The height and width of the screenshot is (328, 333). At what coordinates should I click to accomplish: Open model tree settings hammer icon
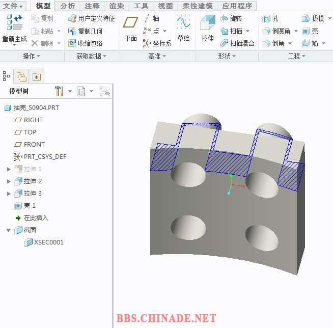59,91
